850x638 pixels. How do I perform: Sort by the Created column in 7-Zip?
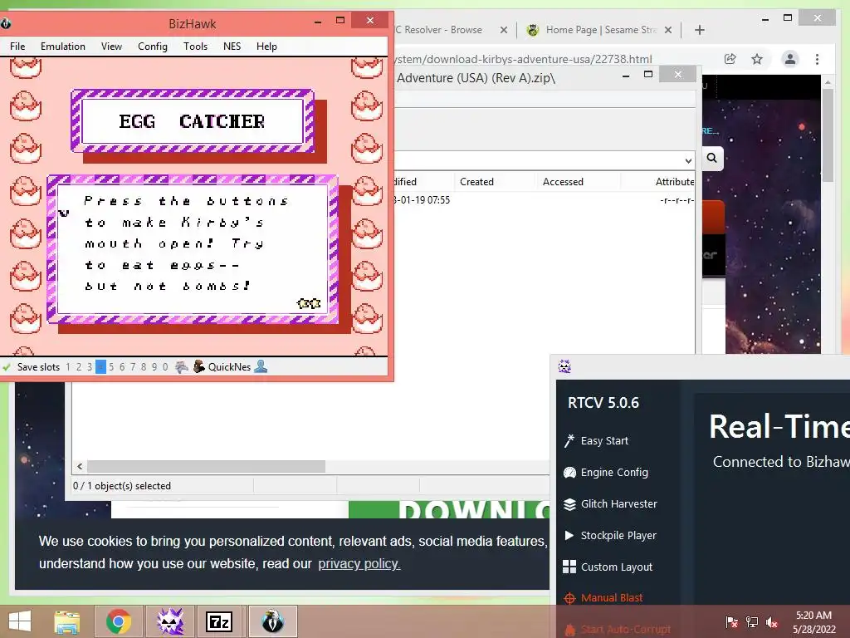click(476, 182)
